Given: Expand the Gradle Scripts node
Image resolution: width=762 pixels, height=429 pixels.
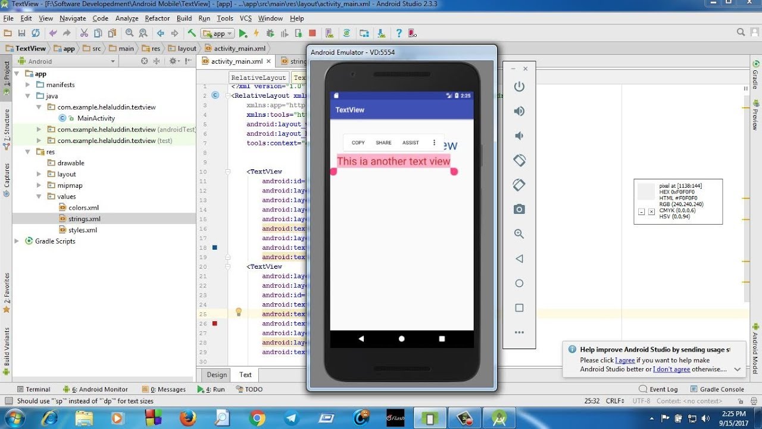Looking at the screenshot, I should (17, 241).
